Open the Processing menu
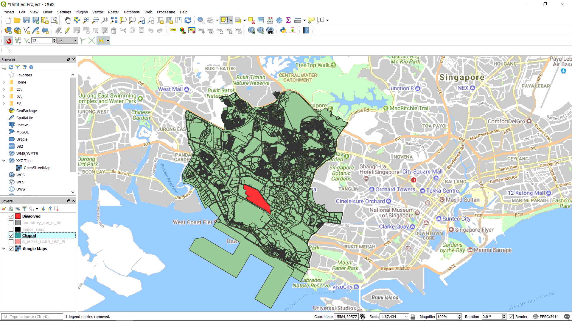572x321 pixels. click(x=166, y=12)
